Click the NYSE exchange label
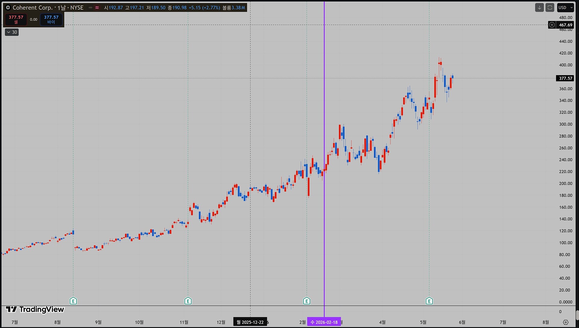The width and height of the screenshot is (579, 328). [77, 8]
